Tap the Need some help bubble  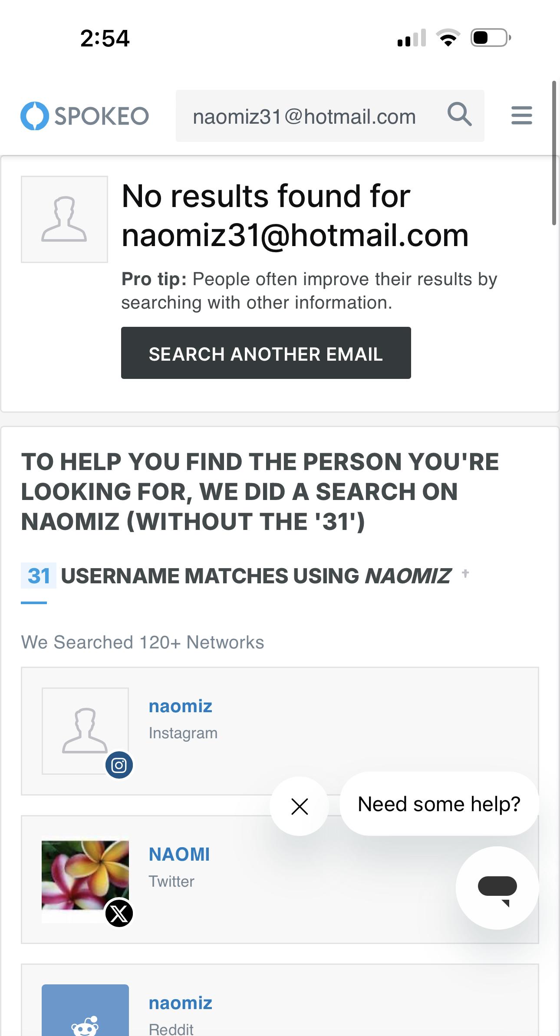pyautogui.click(x=439, y=804)
